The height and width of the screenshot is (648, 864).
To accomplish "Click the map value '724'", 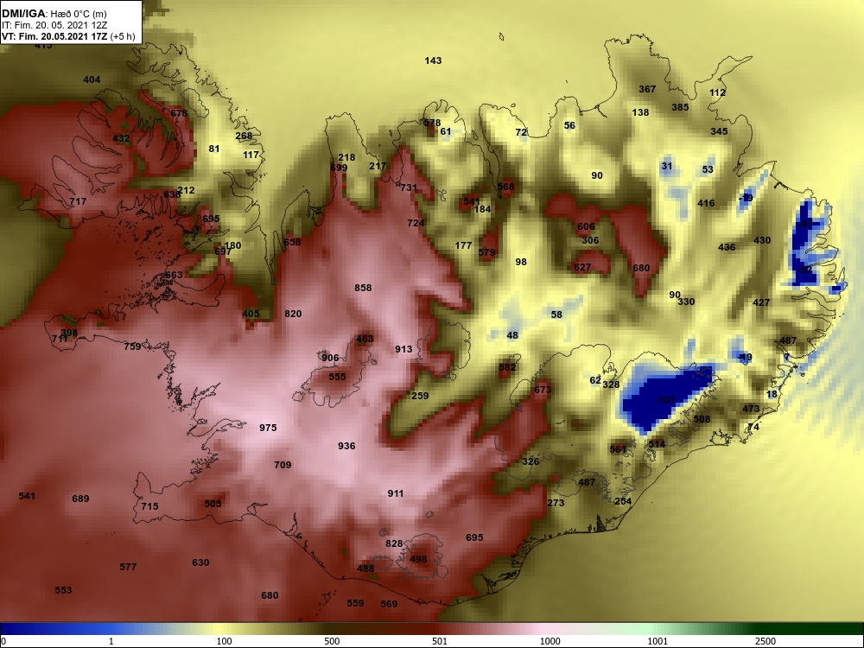I will click(416, 223).
